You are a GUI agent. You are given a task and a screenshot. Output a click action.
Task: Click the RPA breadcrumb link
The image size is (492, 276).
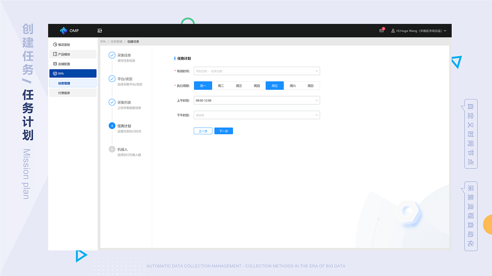103,41
